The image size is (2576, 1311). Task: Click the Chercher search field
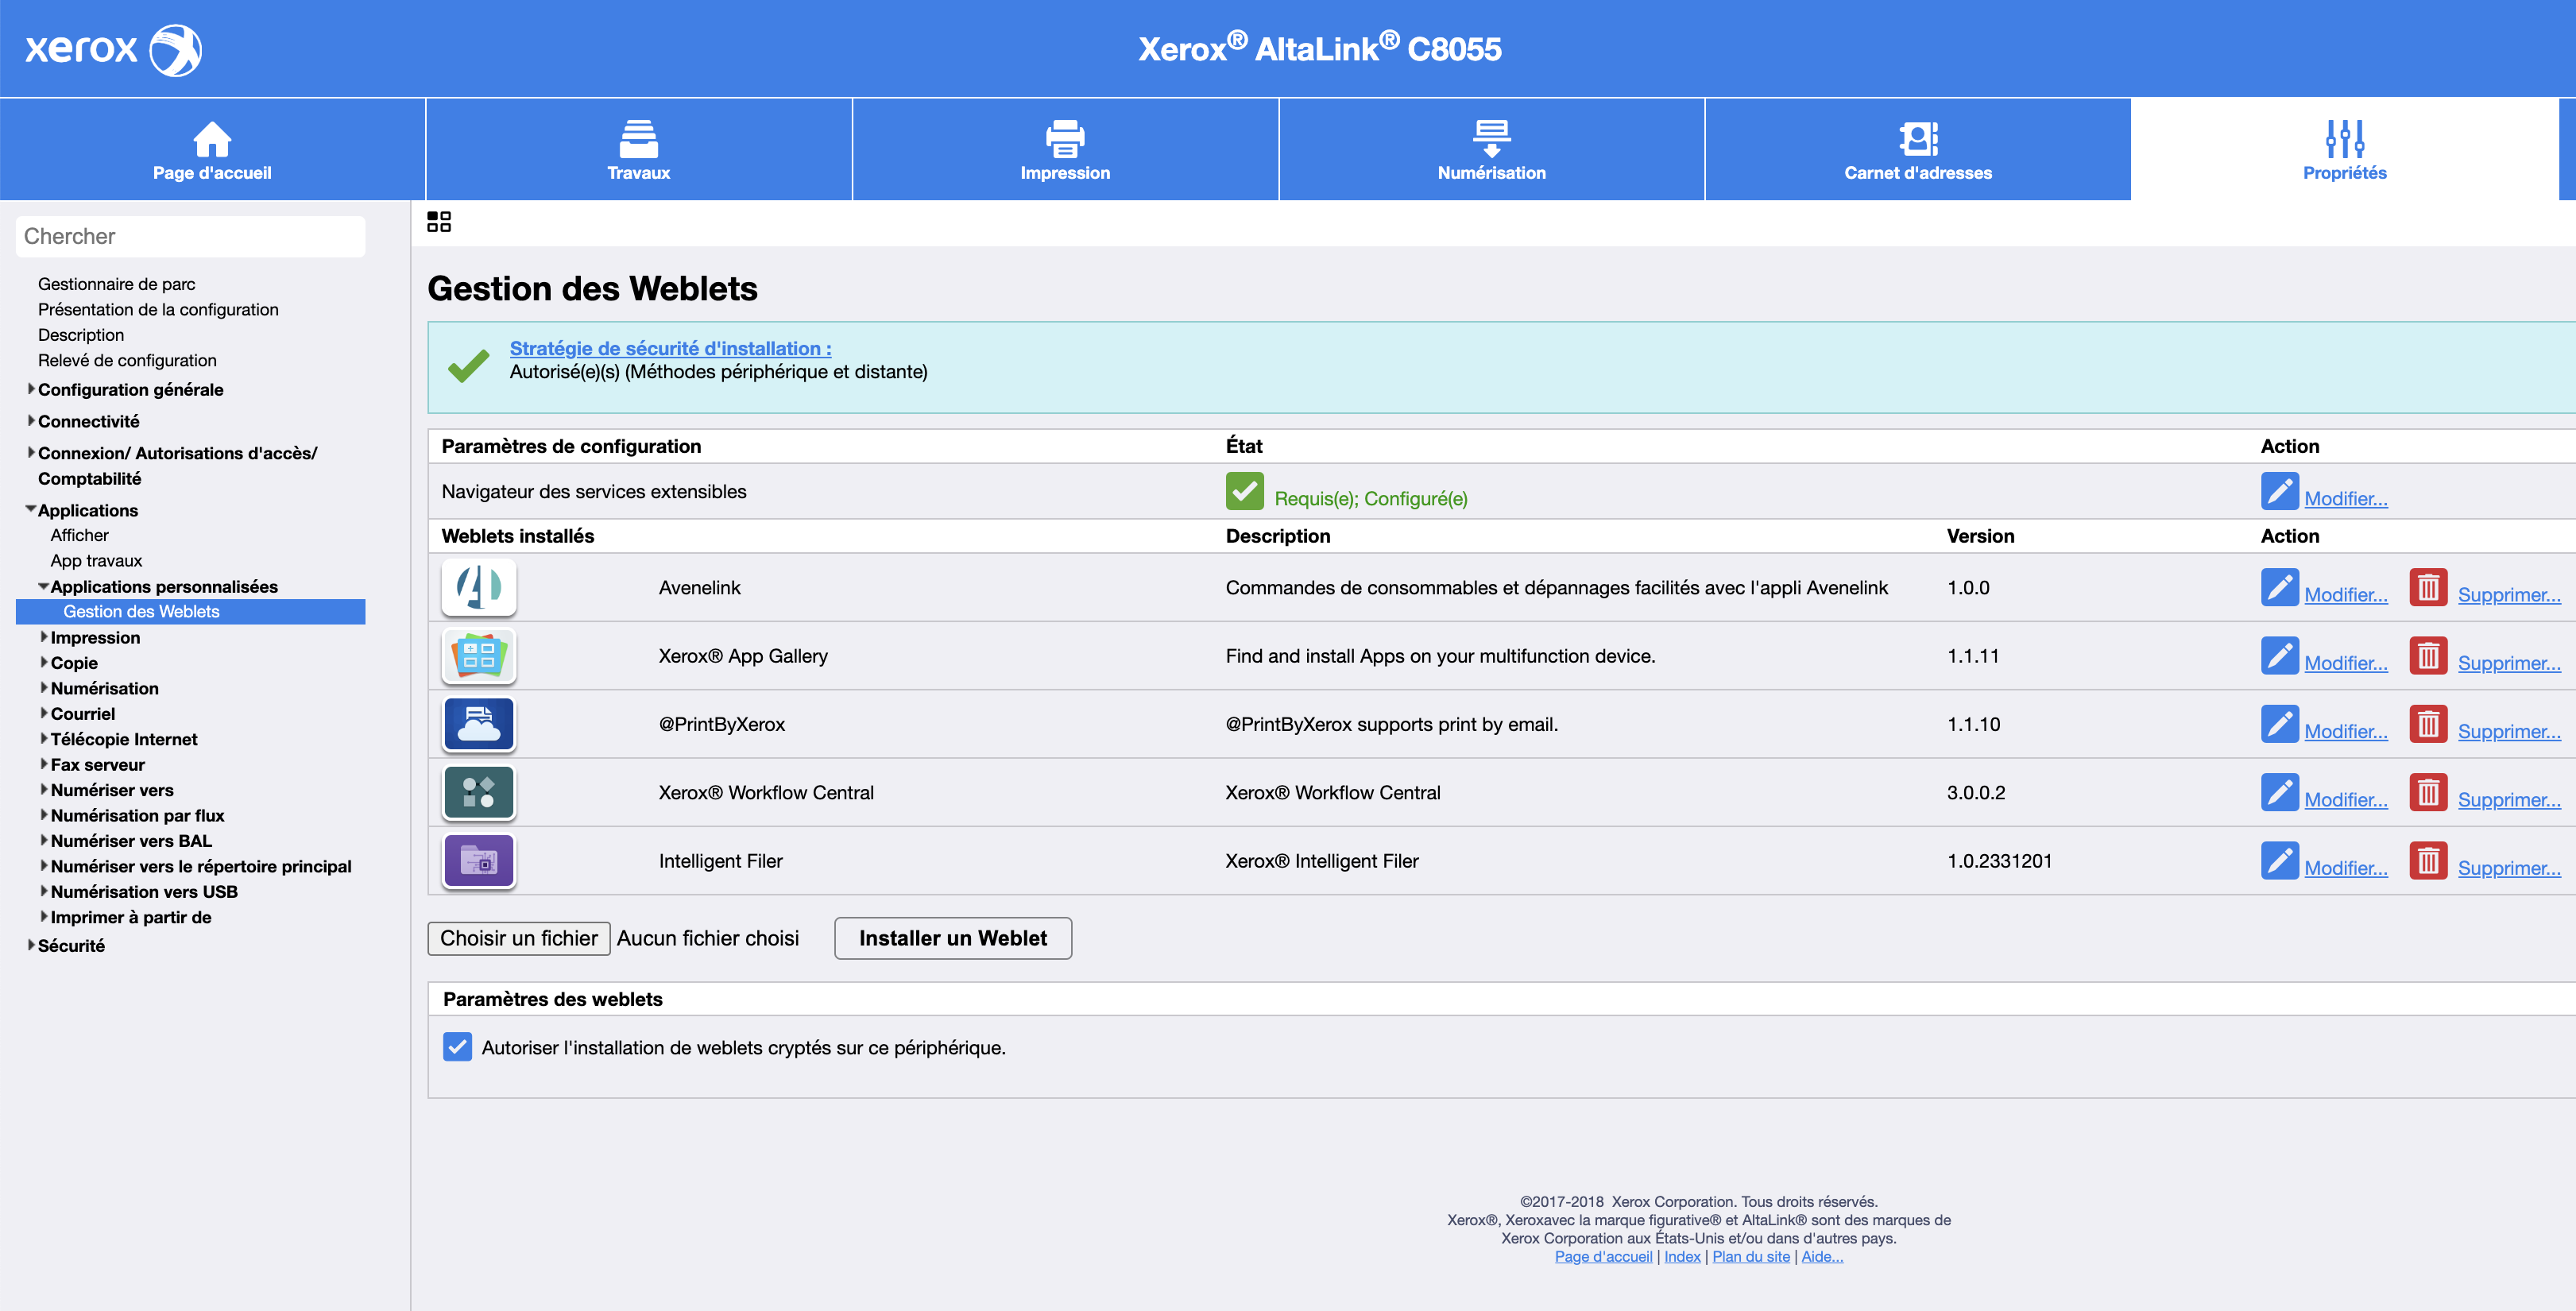click(190, 236)
